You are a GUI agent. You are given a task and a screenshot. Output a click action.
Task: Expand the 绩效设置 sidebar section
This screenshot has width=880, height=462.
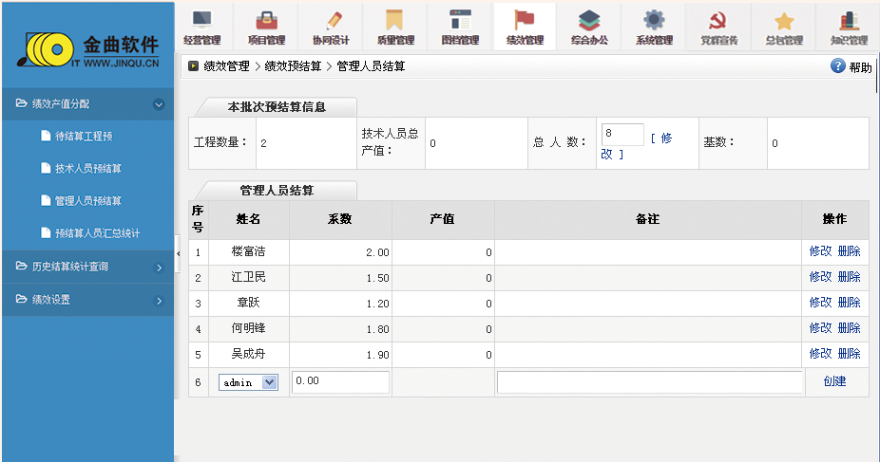(159, 301)
